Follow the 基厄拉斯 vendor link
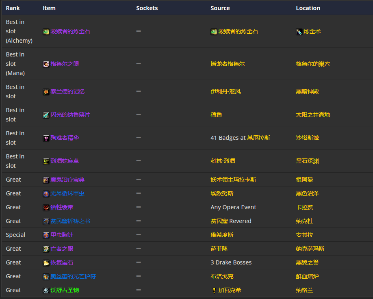373x299 pixels. click(x=258, y=138)
